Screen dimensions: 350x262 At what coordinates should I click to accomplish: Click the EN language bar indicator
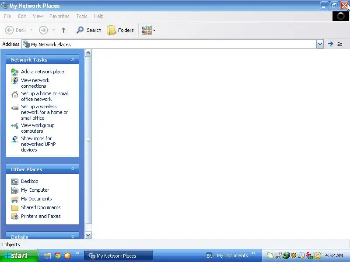[x=210, y=256]
